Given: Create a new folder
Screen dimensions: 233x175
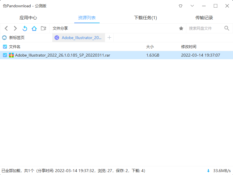Looking at the screenshot, I should 43,28.
